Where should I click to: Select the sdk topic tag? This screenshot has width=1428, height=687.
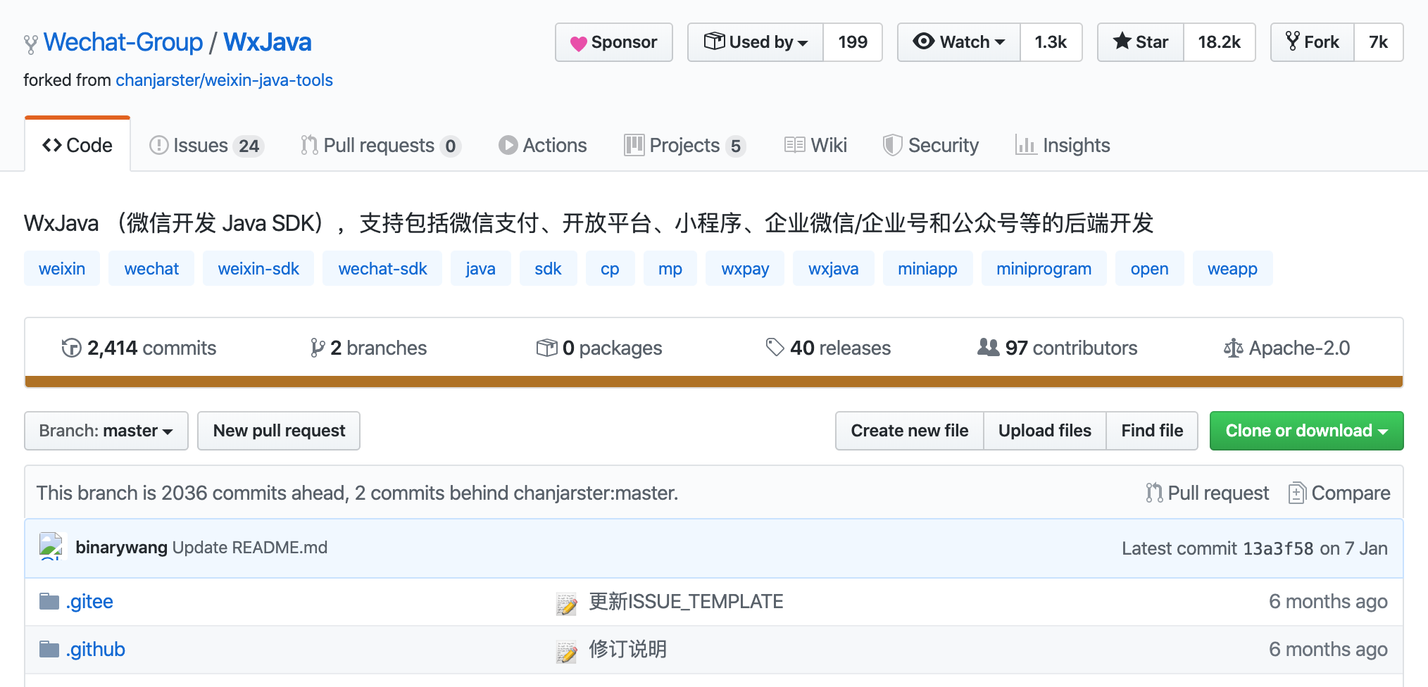pos(548,268)
